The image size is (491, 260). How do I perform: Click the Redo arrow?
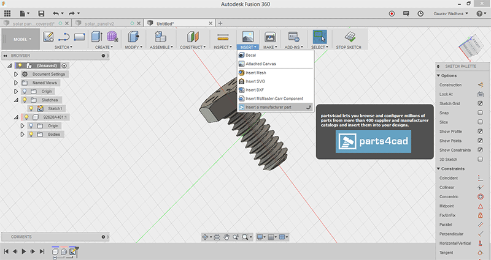(72, 13)
